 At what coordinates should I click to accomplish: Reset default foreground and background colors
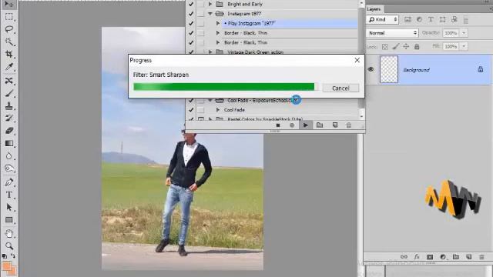(x=4, y=256)
